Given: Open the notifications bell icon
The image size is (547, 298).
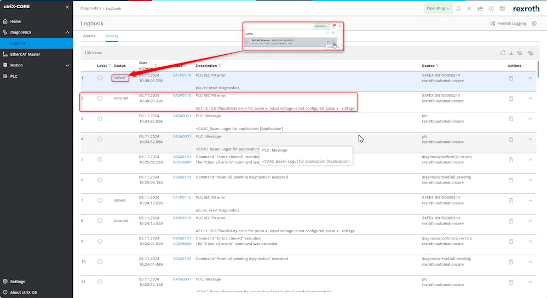Looking at the screenshot, I should pos(458,8).
